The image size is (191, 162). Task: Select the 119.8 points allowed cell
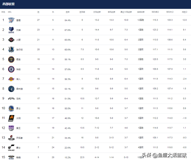coord(170,147)
